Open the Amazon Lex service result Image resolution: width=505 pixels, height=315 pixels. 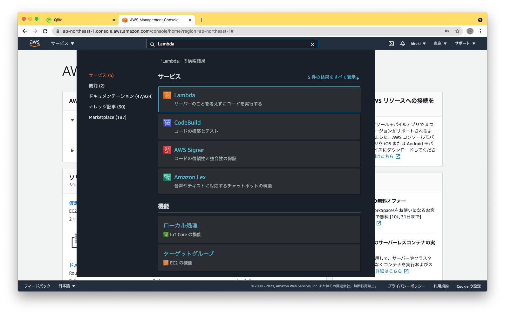259,181
